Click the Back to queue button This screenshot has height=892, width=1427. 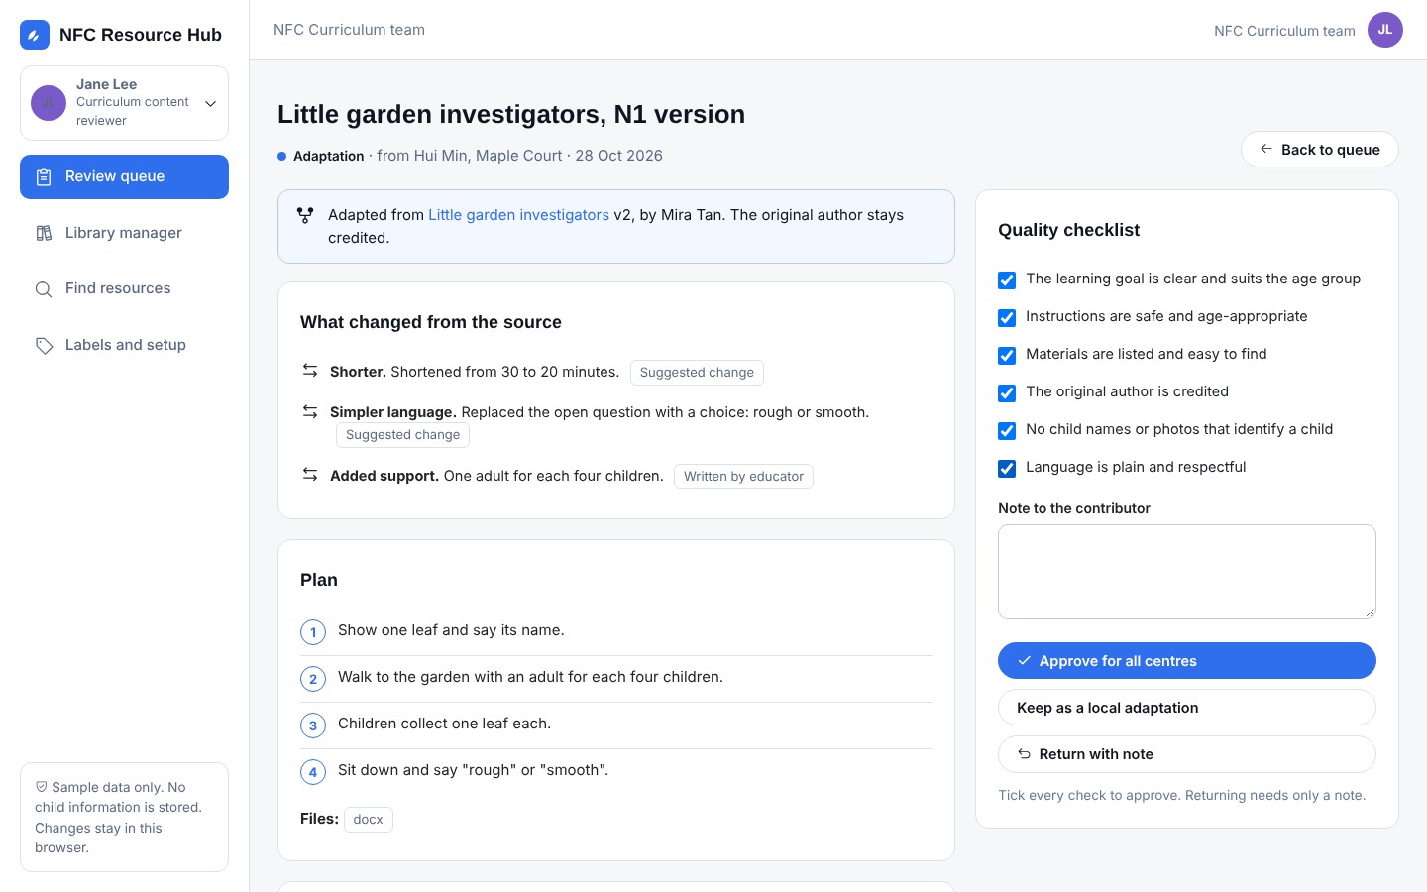tap(1319, 150)
